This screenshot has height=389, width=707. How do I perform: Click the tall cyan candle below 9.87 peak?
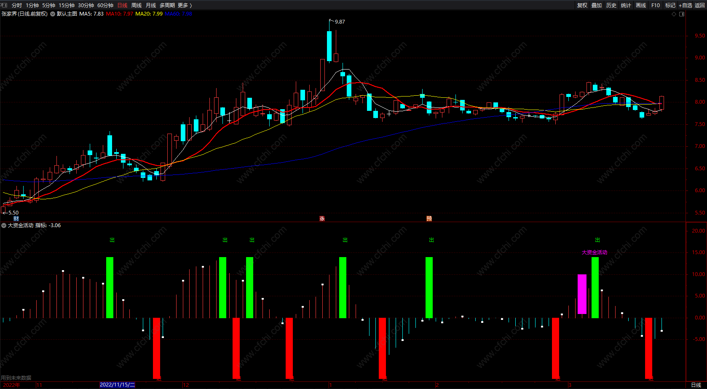pyautogui.click(x=329, y=46)
